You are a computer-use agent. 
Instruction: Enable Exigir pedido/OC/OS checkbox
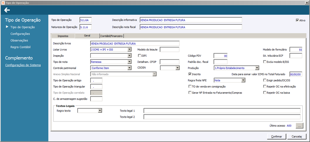(265, 80)
